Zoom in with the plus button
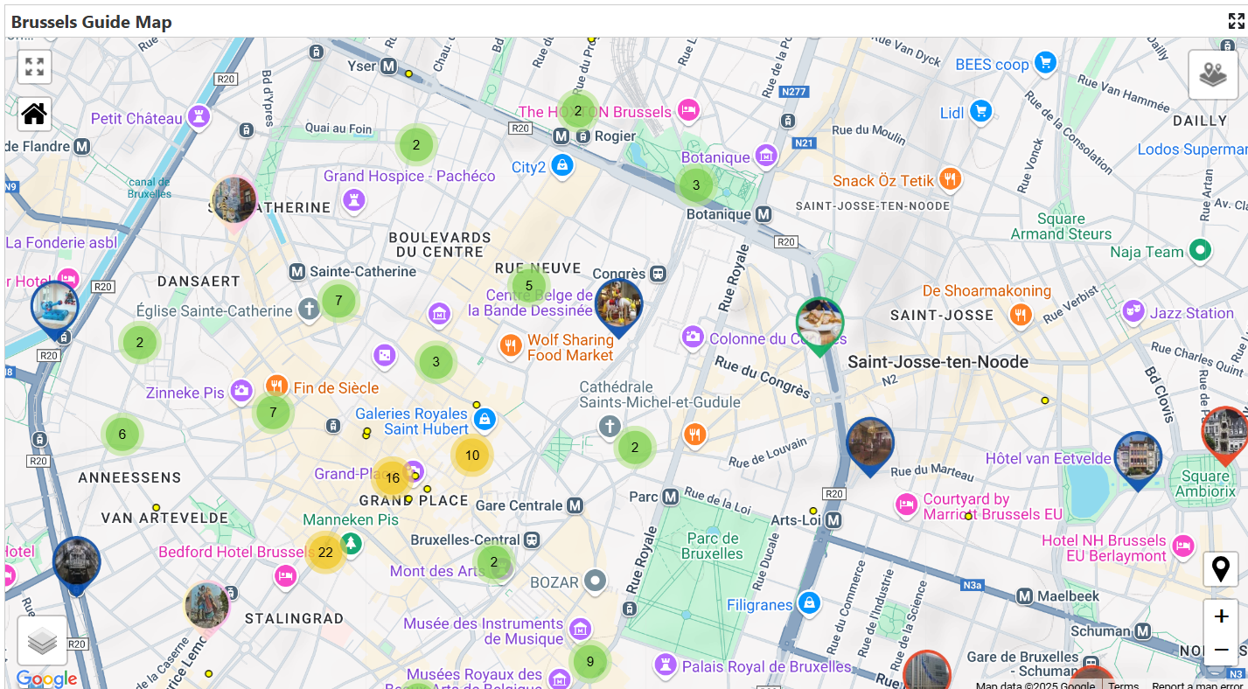This screenshot has width=1248, height=689. tap(1221, 615)
